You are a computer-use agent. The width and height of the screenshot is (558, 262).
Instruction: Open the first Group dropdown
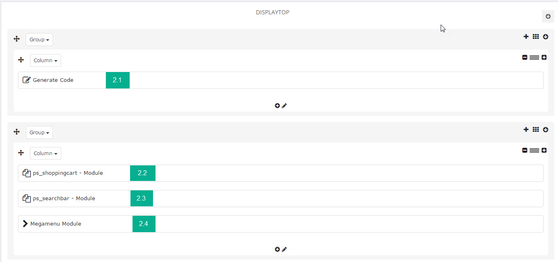(x=39, y=40)
